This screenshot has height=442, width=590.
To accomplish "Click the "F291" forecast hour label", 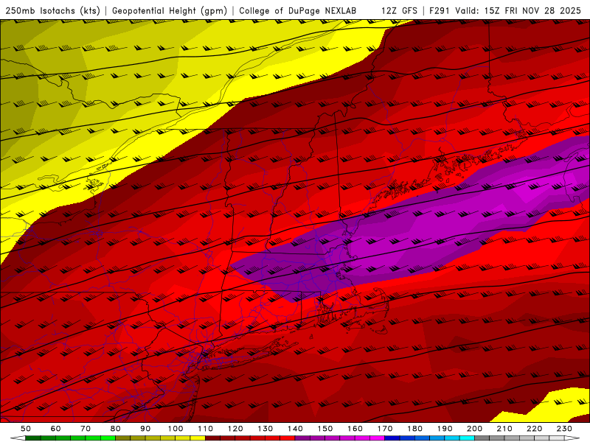I will (440, 10).
